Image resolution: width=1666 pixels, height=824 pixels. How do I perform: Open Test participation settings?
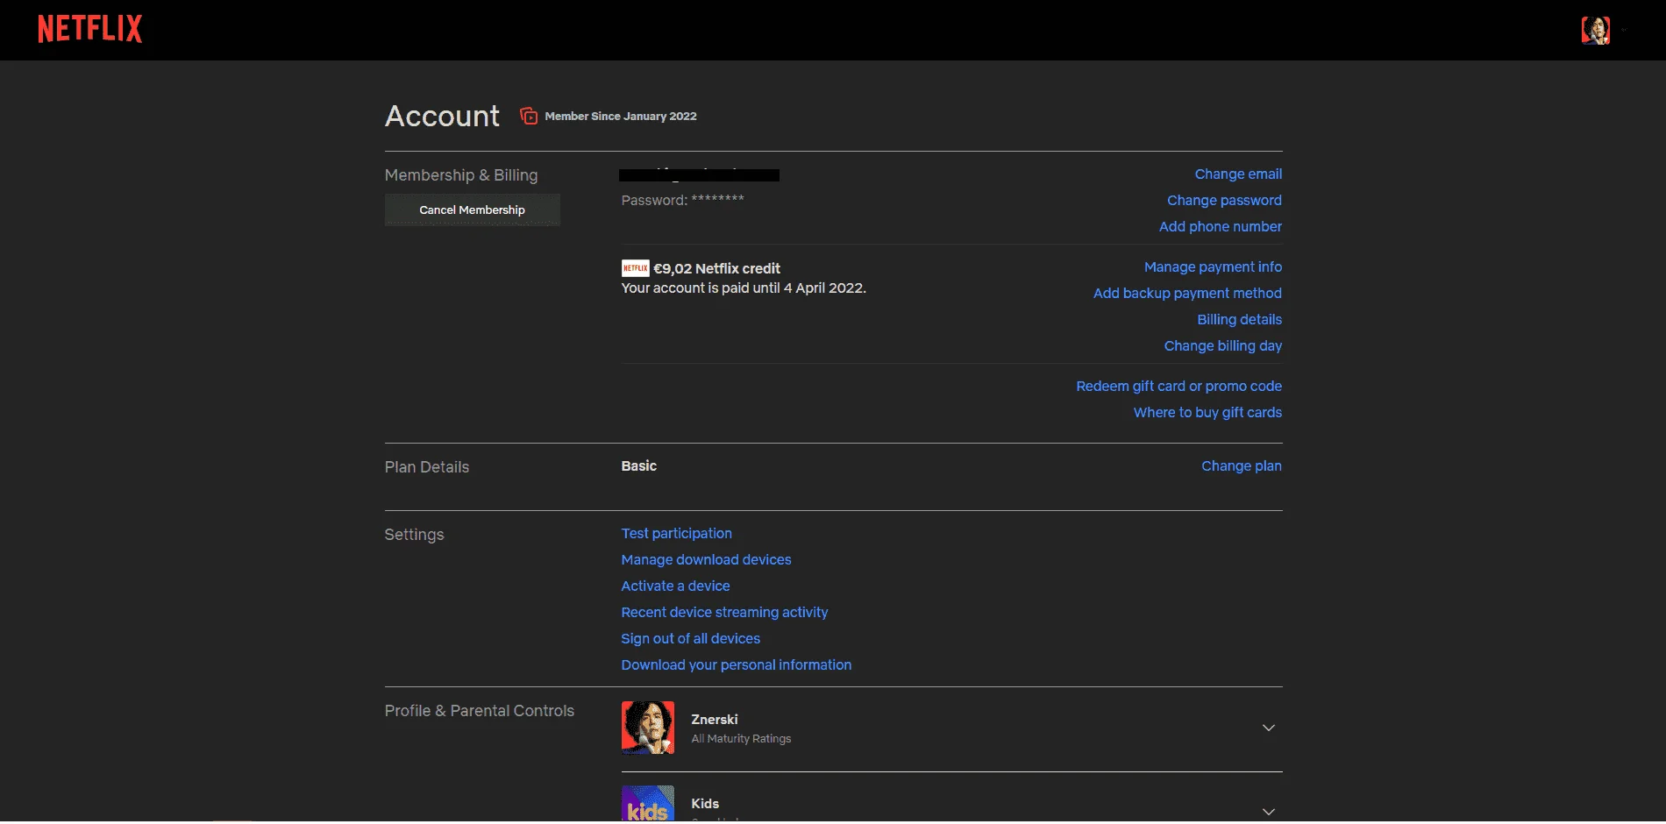(676, 533)
